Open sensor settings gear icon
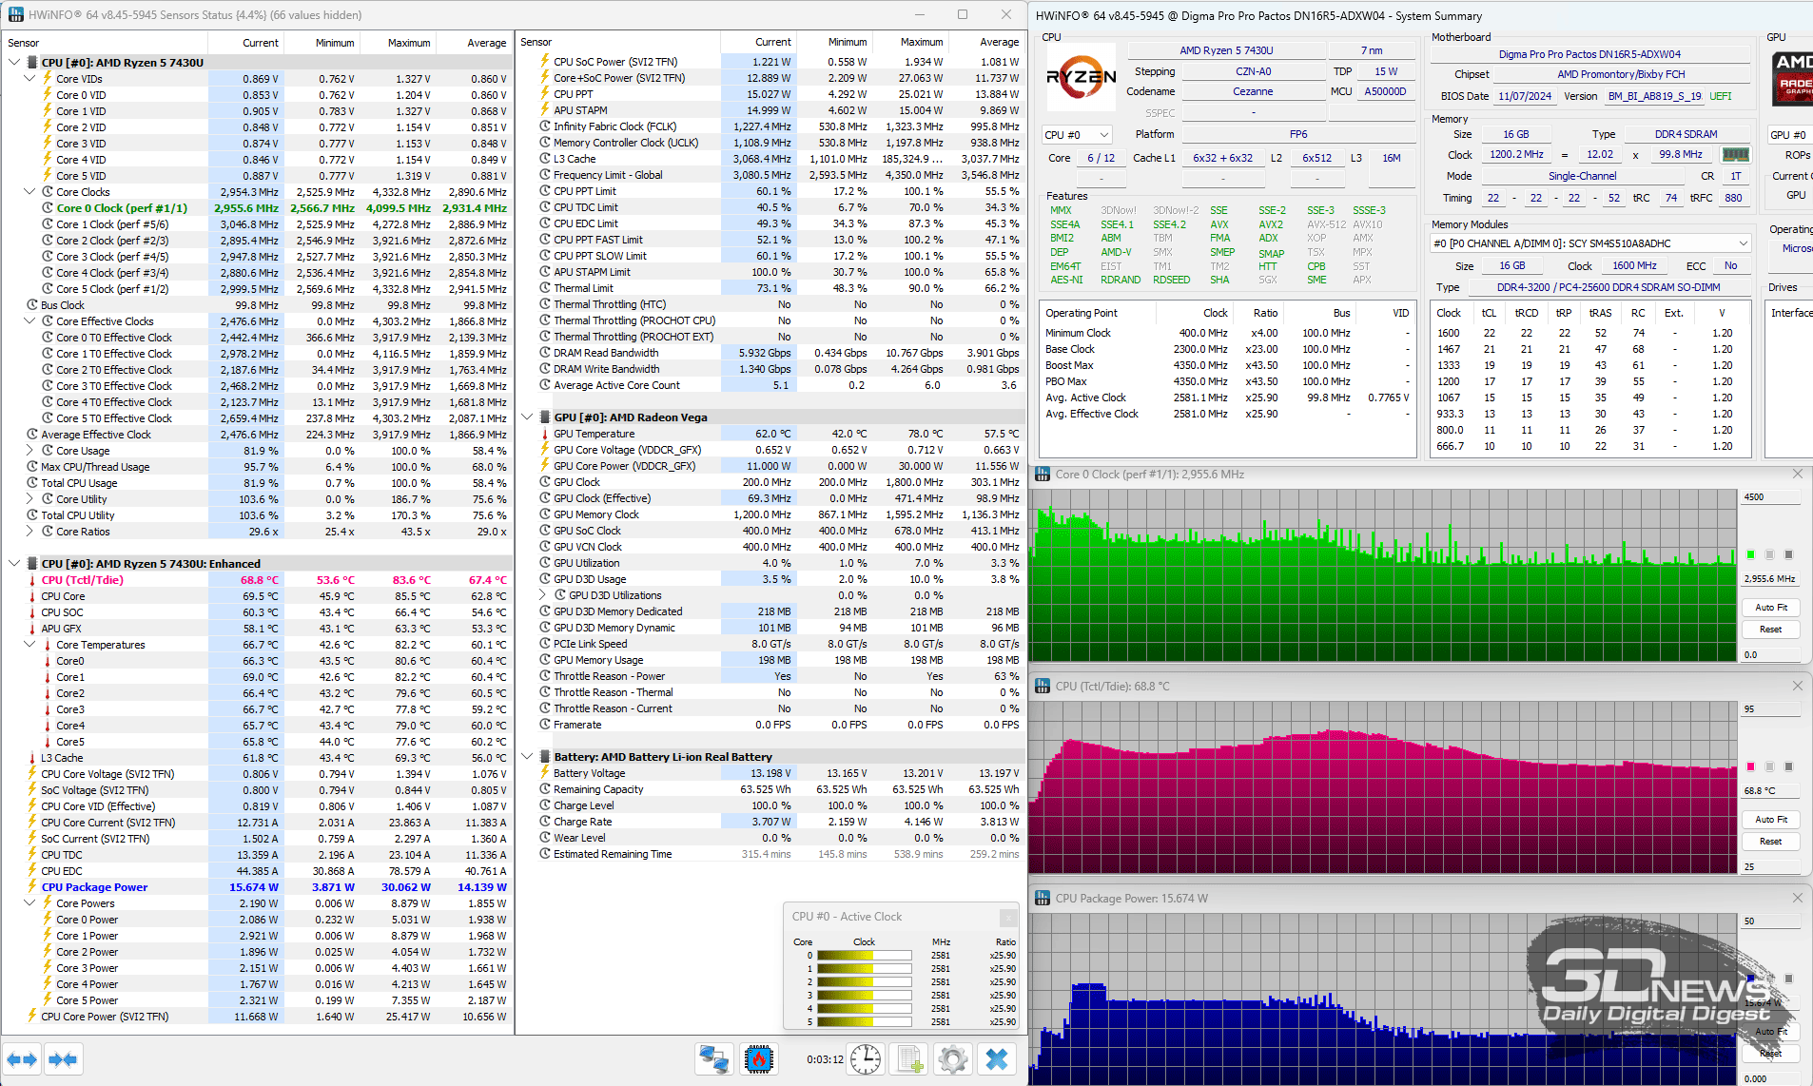The height and width of the screenshot is (1086, 1813). [x=953, y=1058]
